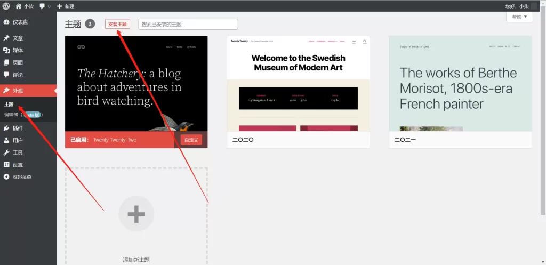Click the 媒体 media icon
This screenshot has height=265, width=546.
(6, 50)
